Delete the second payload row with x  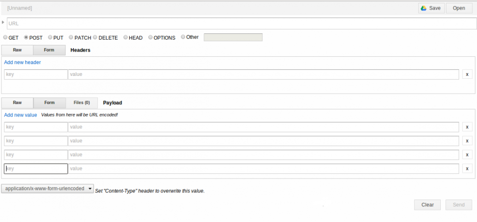point(467,141)
